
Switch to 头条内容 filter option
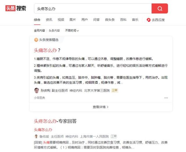54,31
